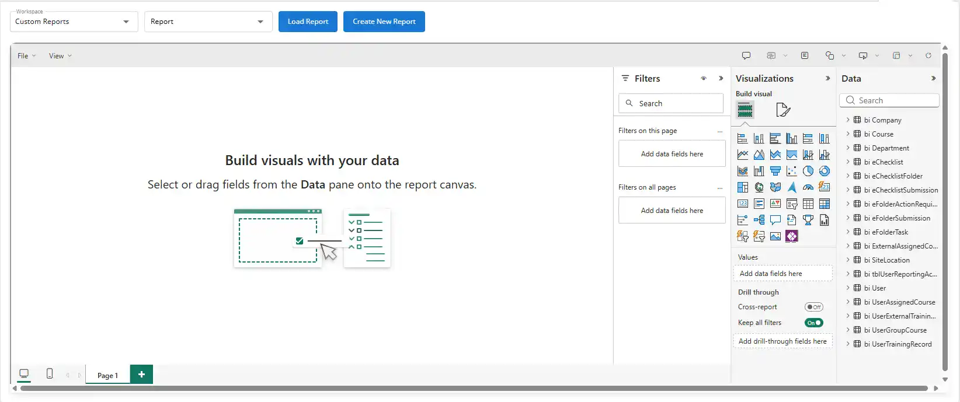Expand the bi Course table

848,134
